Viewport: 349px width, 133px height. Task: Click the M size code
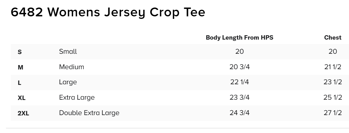20,67
